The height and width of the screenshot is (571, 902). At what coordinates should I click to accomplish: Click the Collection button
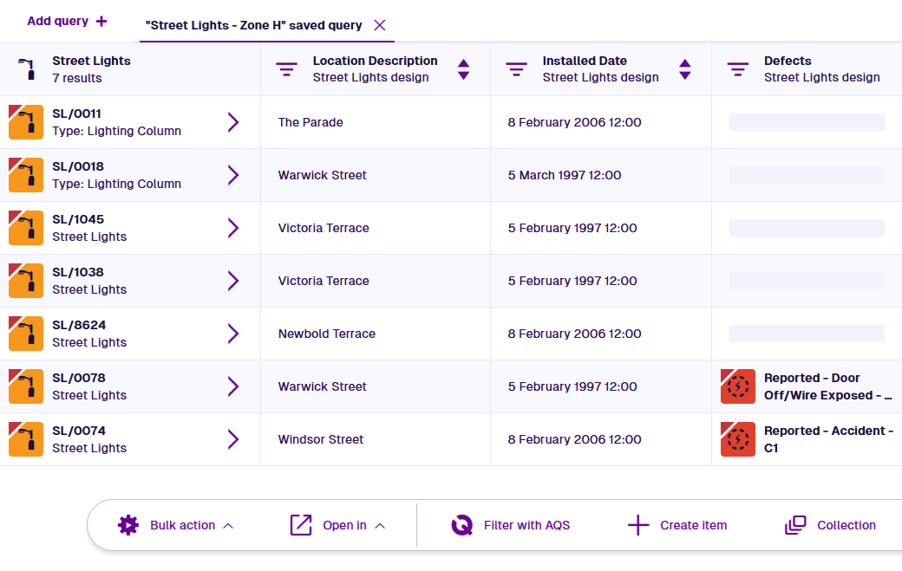pos(831,525)
